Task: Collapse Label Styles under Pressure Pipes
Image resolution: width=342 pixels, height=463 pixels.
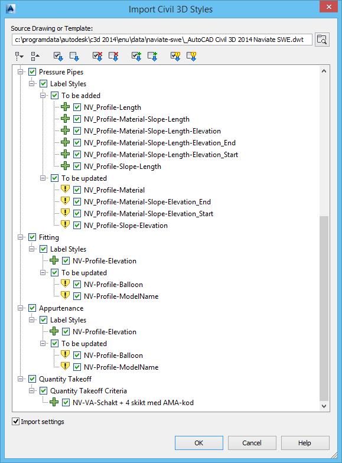Action: (x=32, y=84)
